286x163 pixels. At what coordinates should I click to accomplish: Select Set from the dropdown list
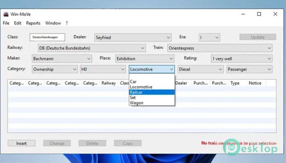[152, 97]
